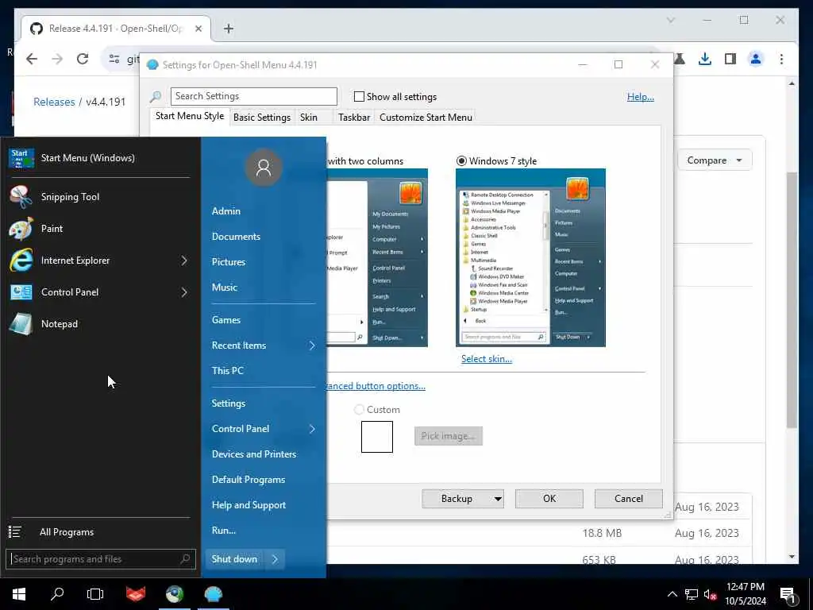Click the user account picture
The width and height of the screenshot is (813, 610).
(264, 167)
